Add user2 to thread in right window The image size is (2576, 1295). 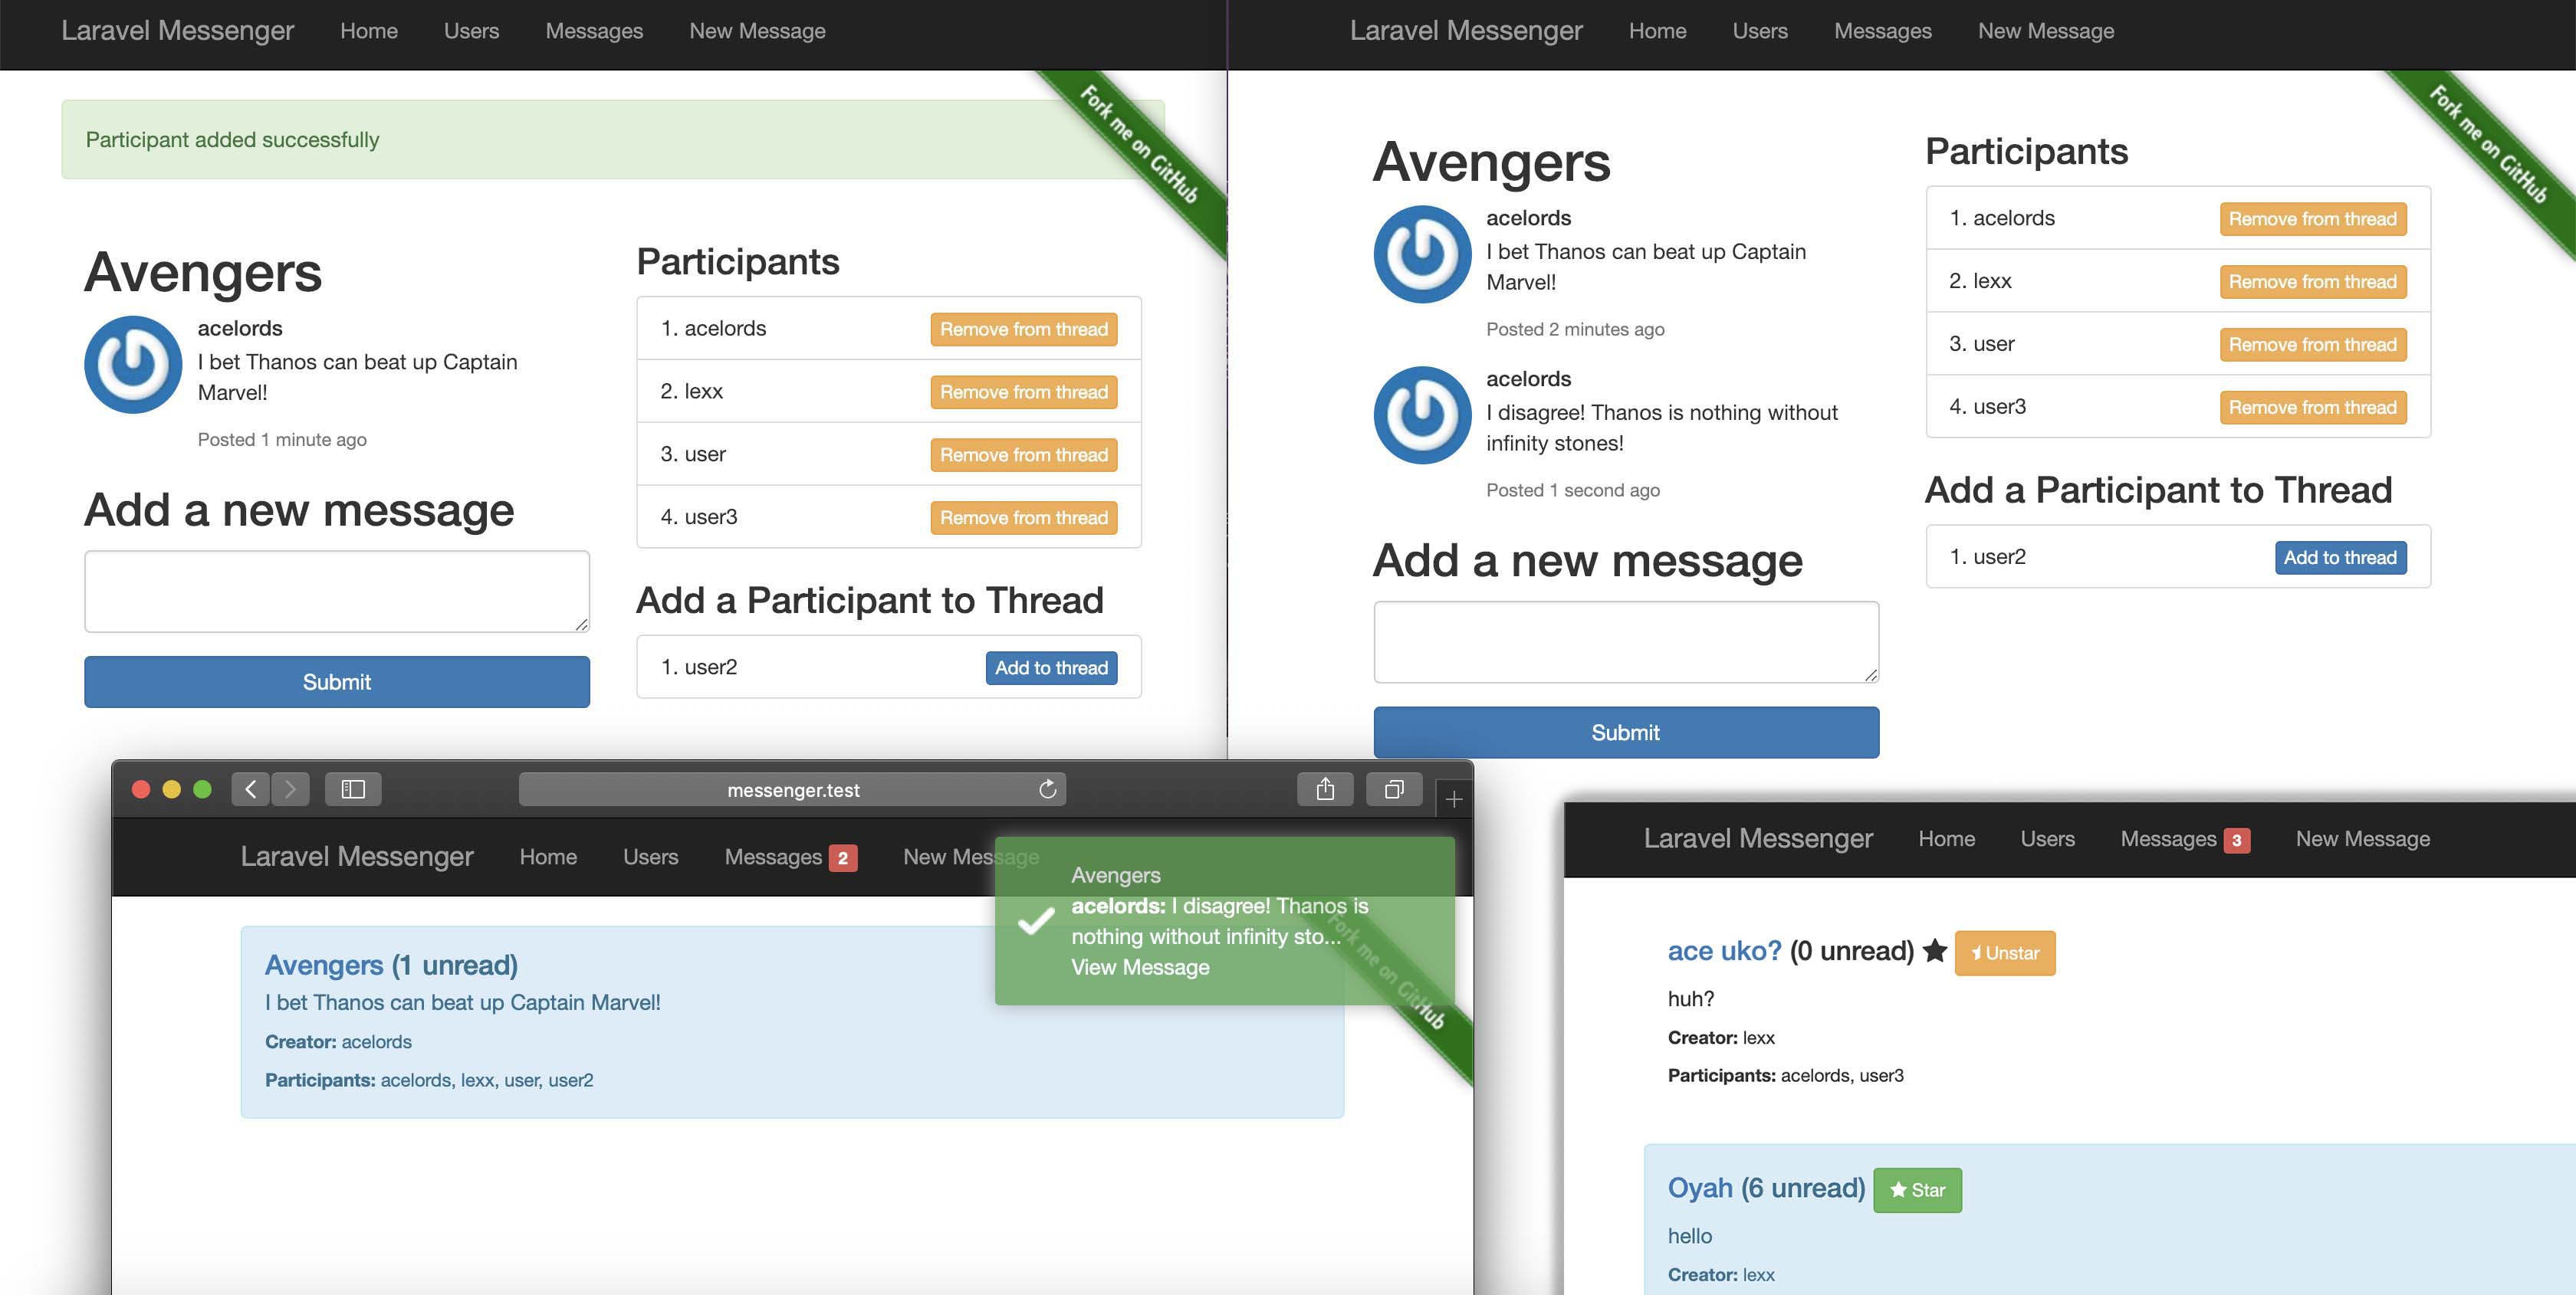tap(2339, 558)
